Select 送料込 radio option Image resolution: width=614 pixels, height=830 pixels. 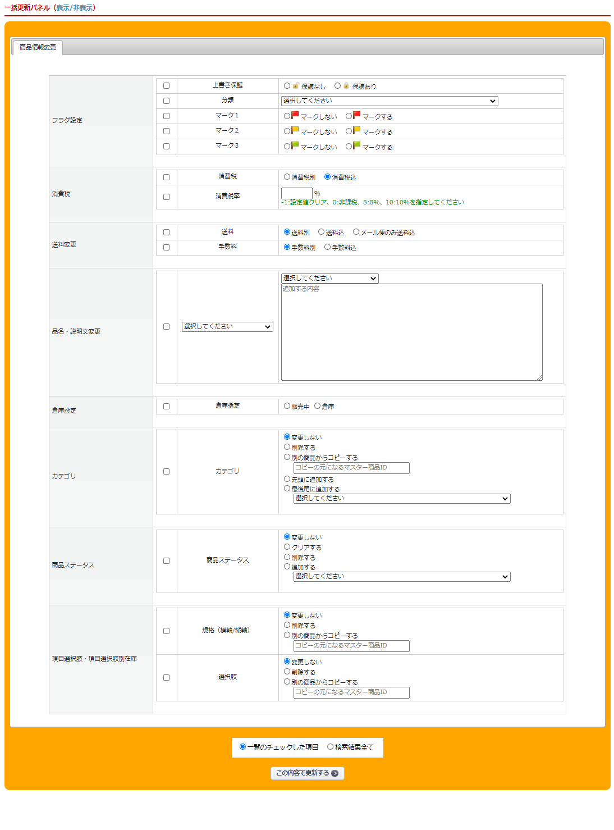[321, 232]
